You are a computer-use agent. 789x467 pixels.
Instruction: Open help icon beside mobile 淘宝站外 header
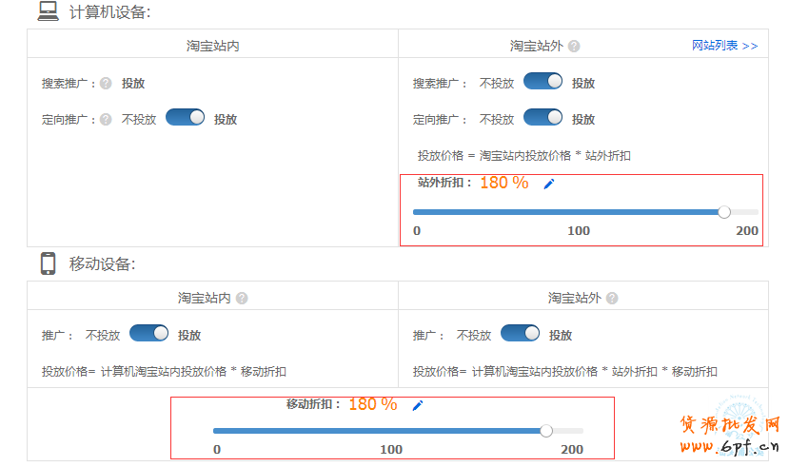(x=612, y=298)
